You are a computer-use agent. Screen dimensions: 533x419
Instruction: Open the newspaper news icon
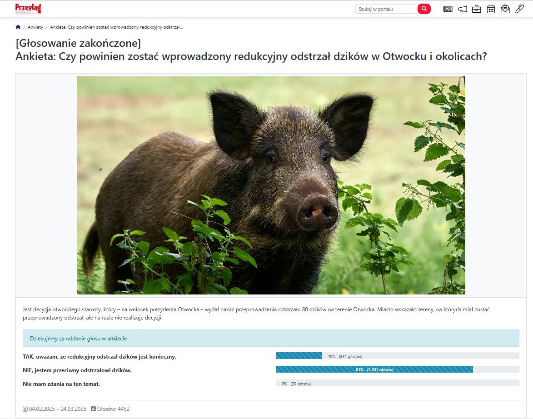pyautogui.click(x=448, y=9)
